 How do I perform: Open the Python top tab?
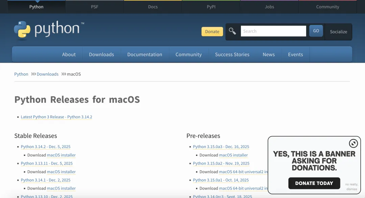pos(36,7)
